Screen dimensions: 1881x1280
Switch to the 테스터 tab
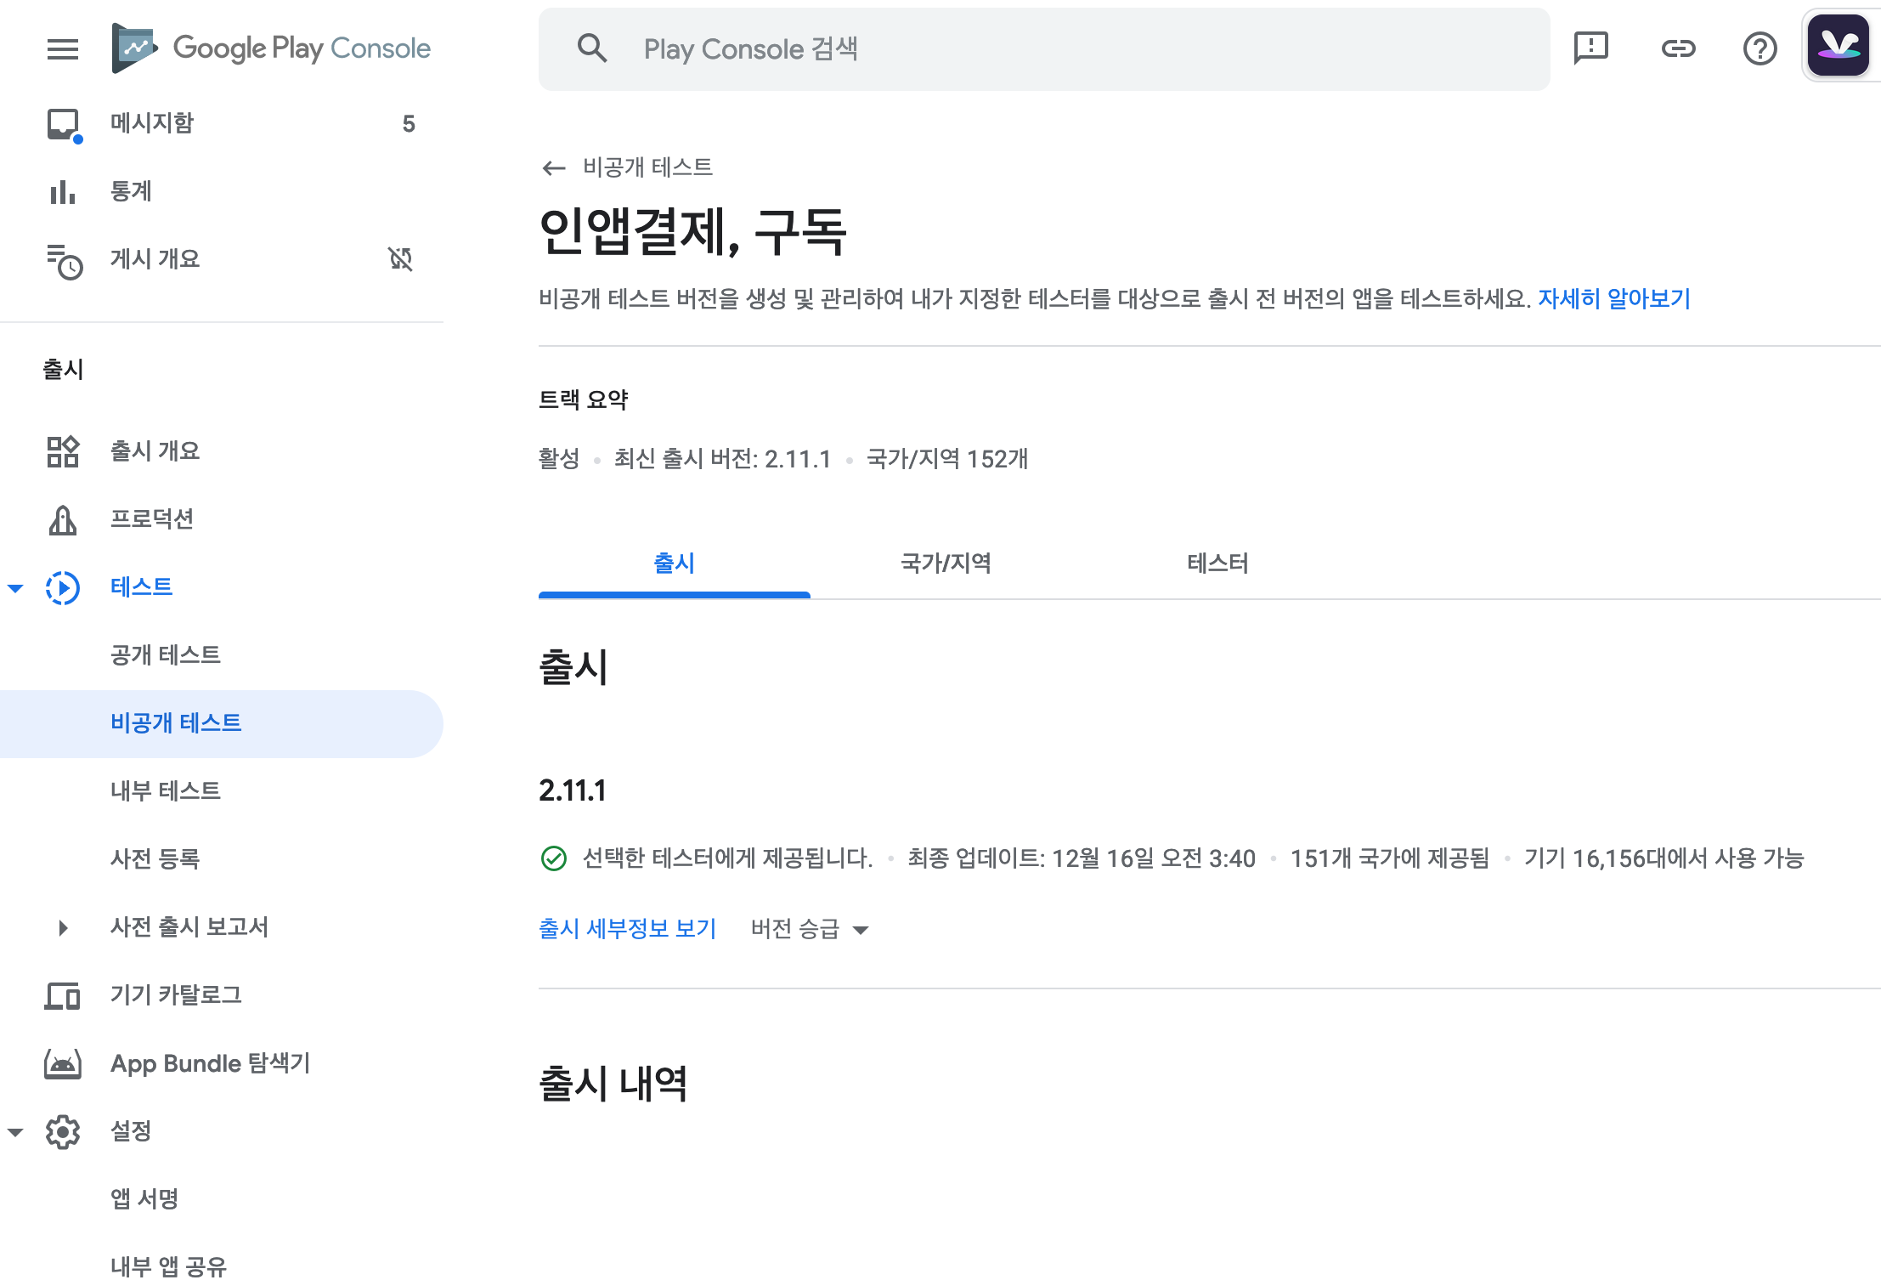[1217, 564]
